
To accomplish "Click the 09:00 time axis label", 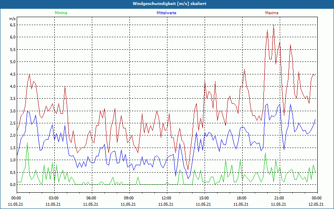I will coord(129,198).
